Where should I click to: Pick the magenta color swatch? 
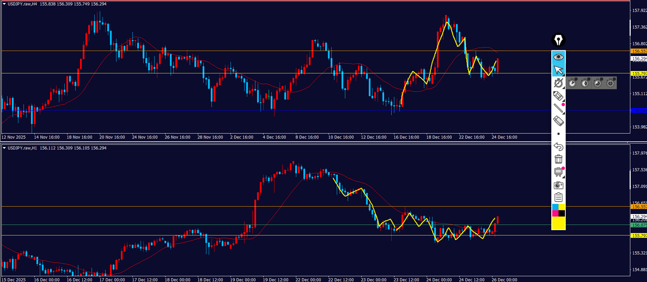click(x=555, y=213)
